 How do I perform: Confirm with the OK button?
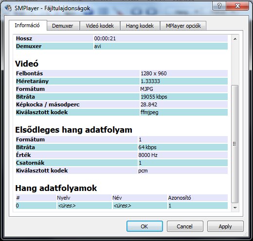[145, 226]
